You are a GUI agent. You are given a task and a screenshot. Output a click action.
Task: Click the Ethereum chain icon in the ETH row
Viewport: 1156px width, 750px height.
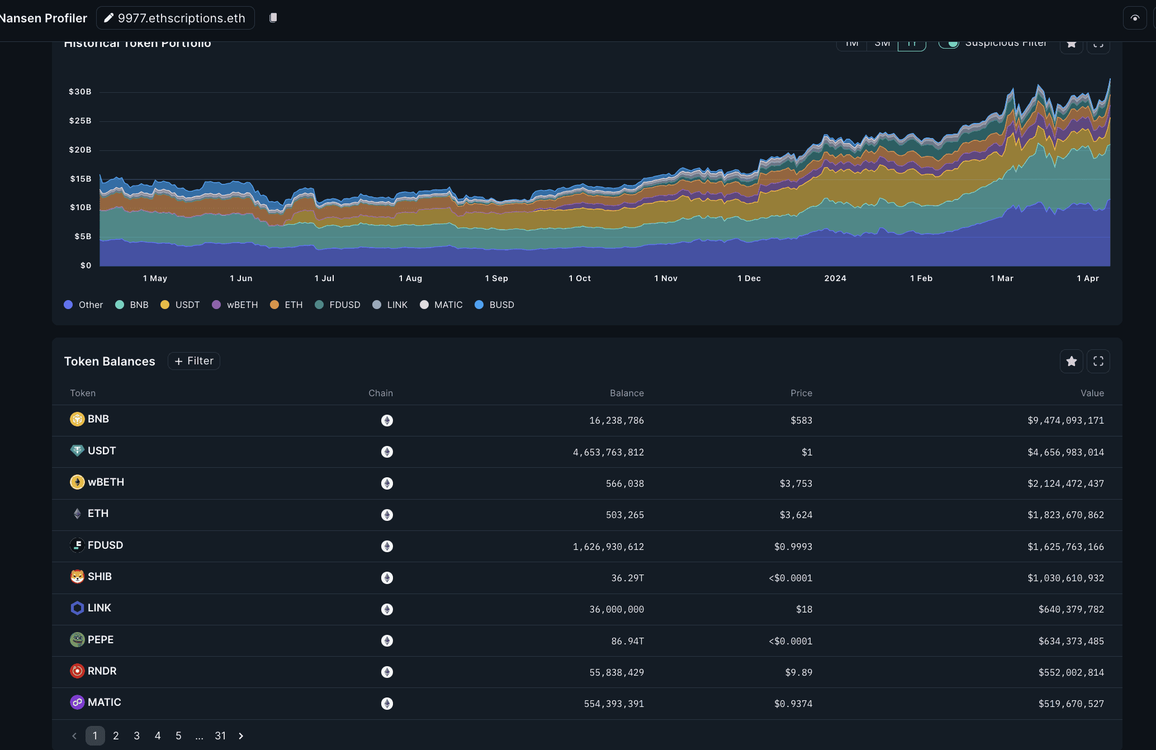[387, 515]
